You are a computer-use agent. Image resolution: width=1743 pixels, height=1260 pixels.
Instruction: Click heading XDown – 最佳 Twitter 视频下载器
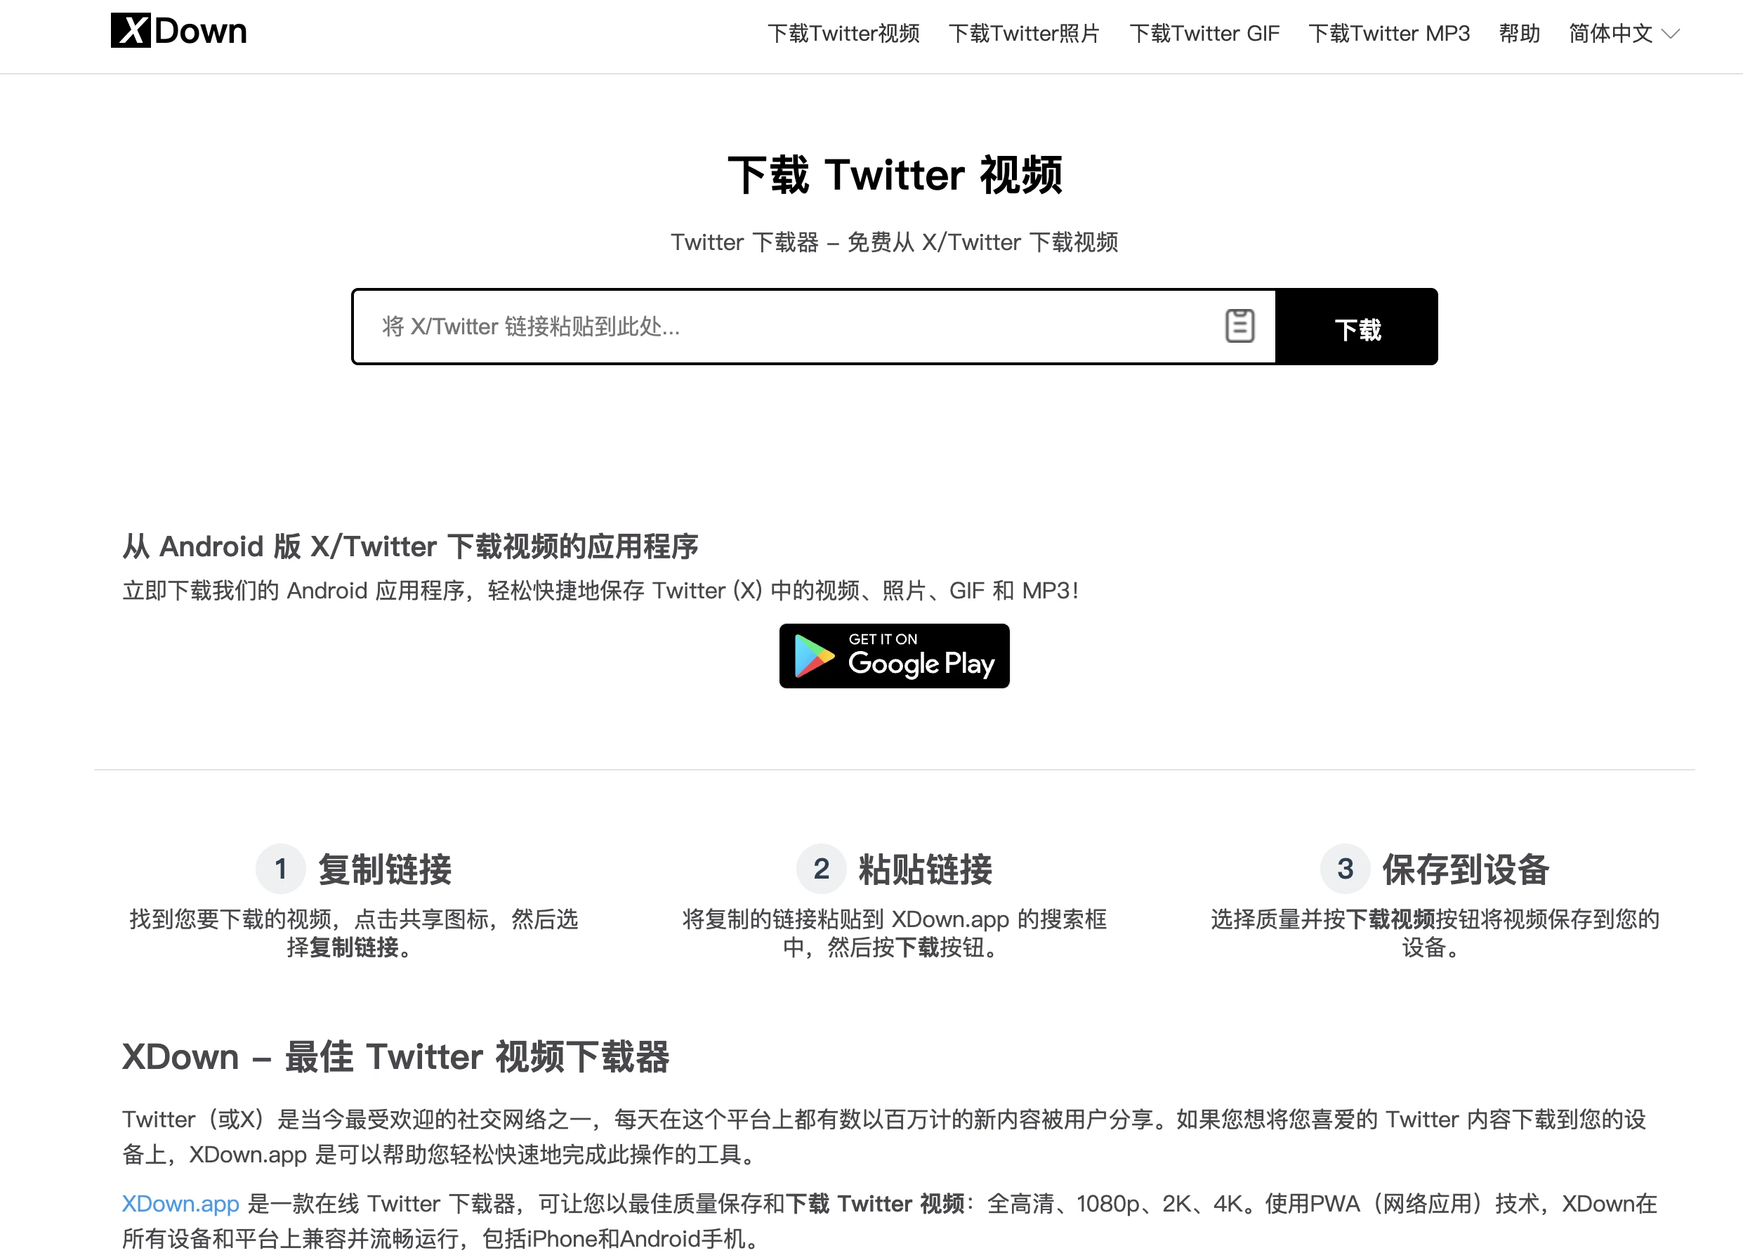(396, 1056)
